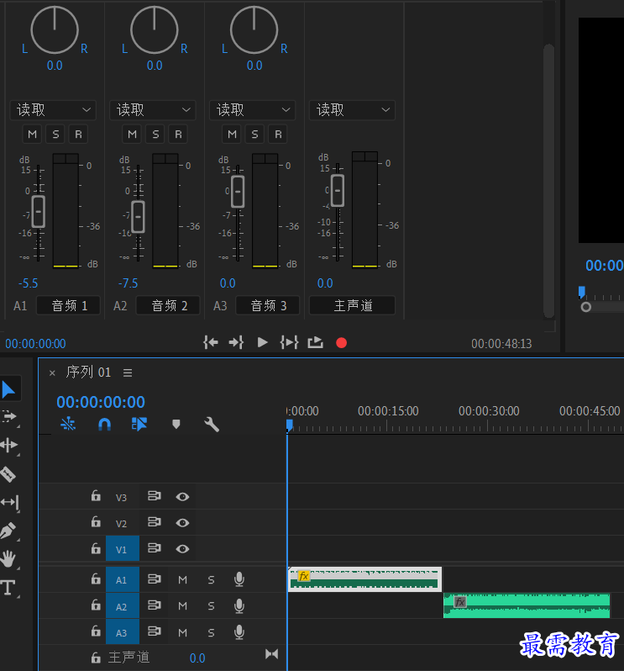624x671 pixels.
Task: Select the audio clip on track A2
Action: tap(527, 605)
